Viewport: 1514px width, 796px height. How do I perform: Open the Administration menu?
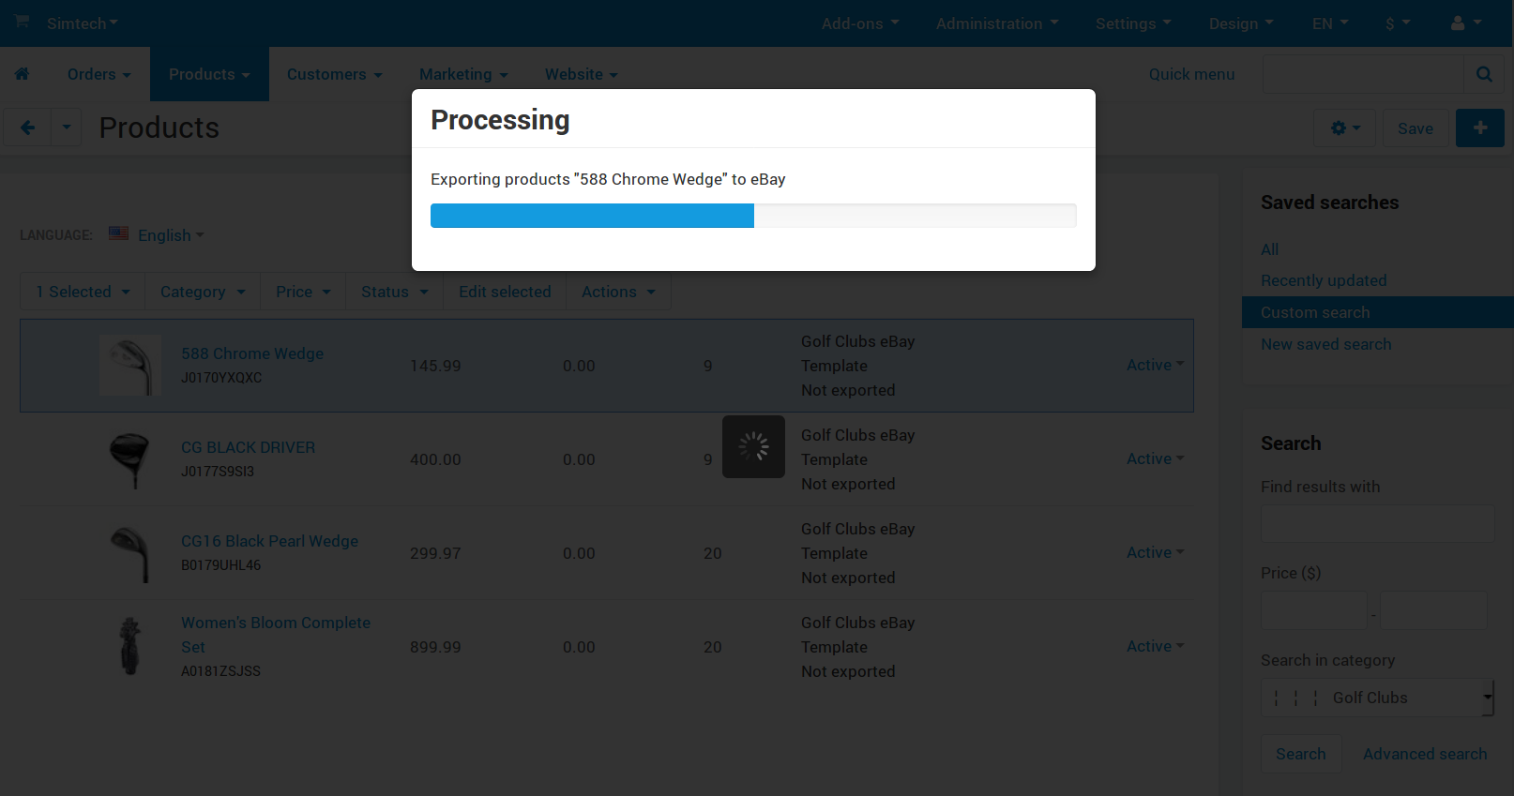pyautogui.click(x=997, y=23)
